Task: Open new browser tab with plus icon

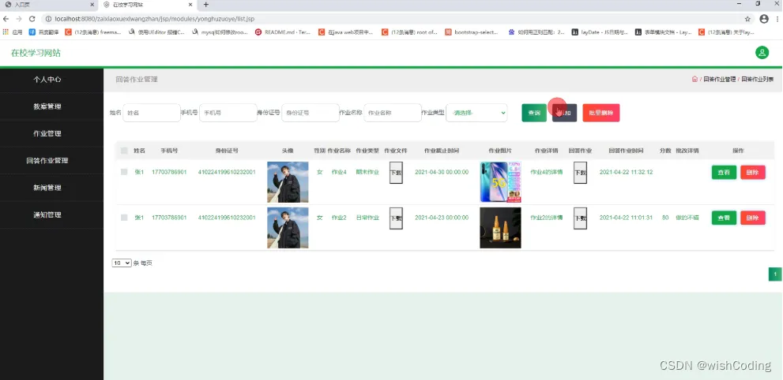Action: pos(205,5)
